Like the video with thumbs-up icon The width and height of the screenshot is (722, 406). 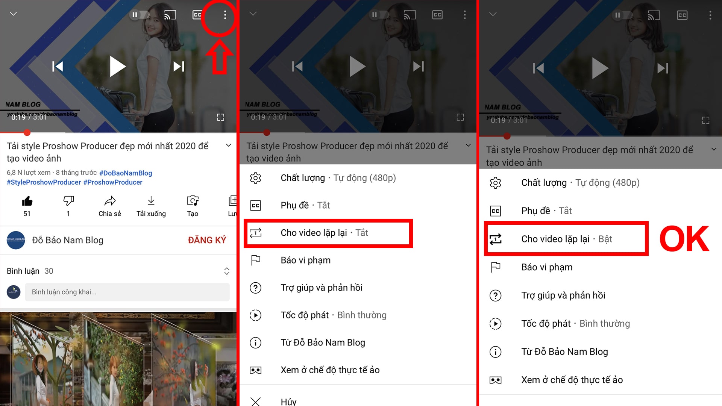[x=27, y=201]
